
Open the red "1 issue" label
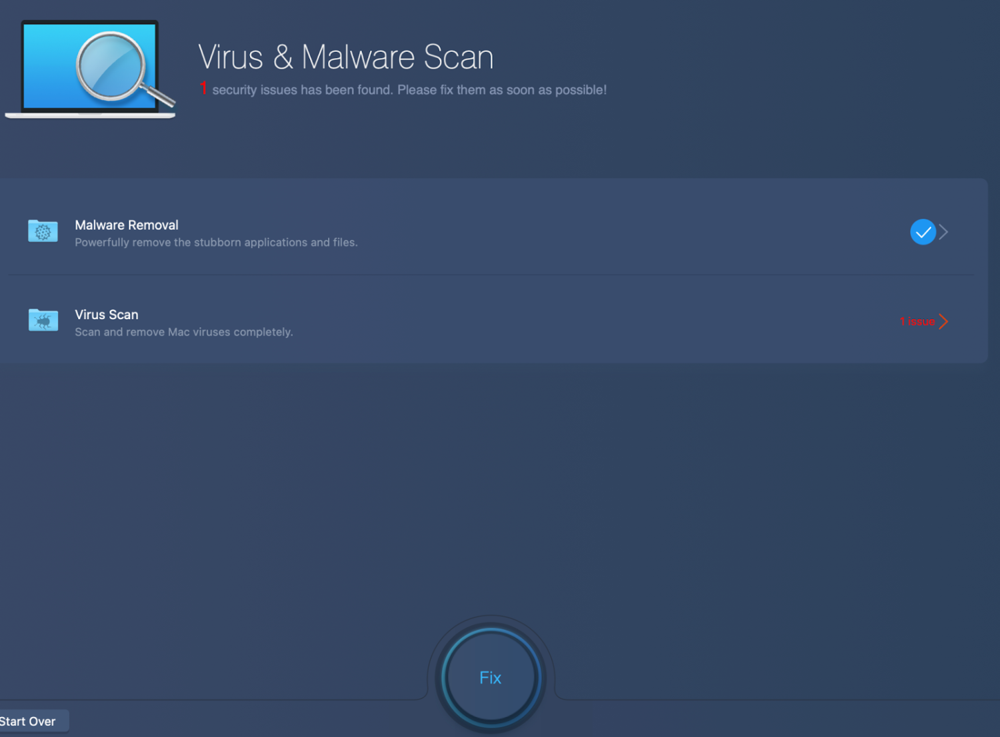tap(917, 321)
